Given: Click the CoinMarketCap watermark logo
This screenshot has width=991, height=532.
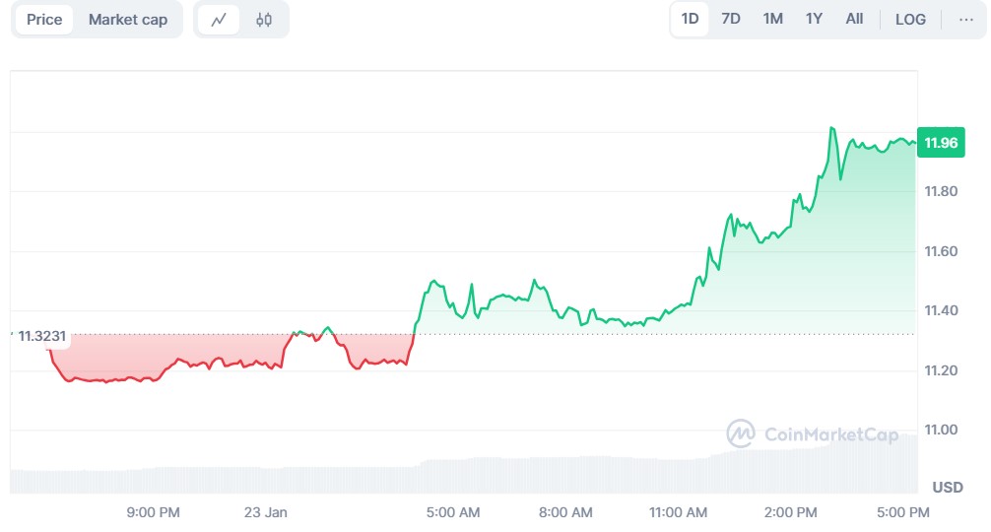Looking at the screenshot, I should (813, 433).
